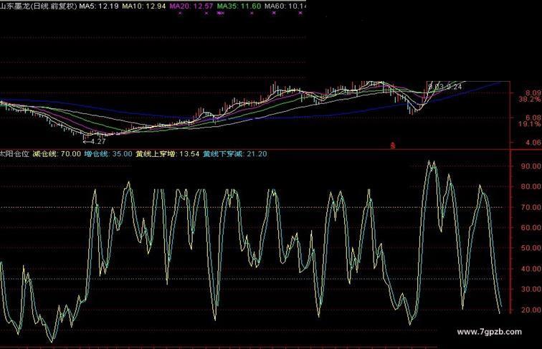Click the 19.1% retracement axis label
The width and height of the screenshot is (542, 349).
tap(530, 124)
